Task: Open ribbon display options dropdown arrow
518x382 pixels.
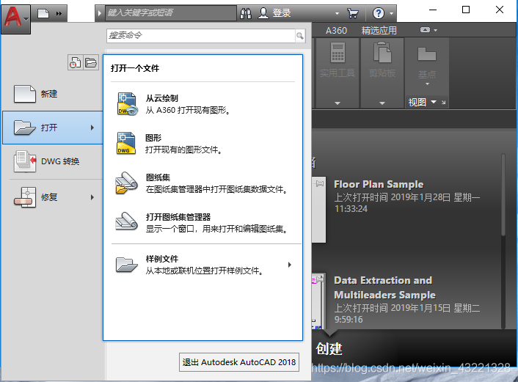Action: pyautogui.click(x=435, y=30)
